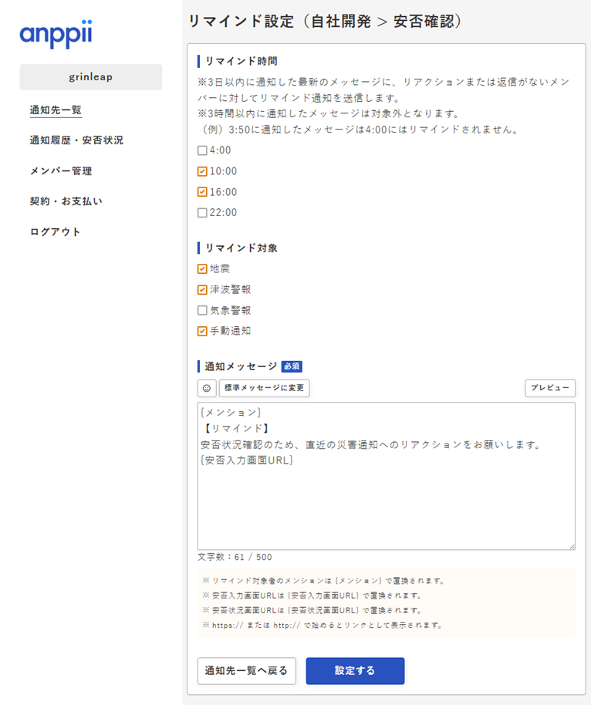The image size is (591, 705).
Task: Open 通知先一覧 in the sidebar
Action: [56, 110]
